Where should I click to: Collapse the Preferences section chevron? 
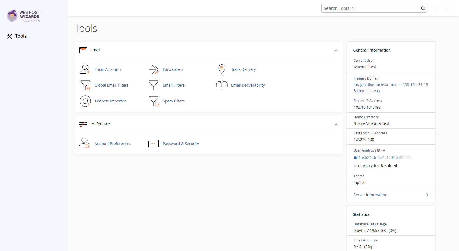[336, 125]
